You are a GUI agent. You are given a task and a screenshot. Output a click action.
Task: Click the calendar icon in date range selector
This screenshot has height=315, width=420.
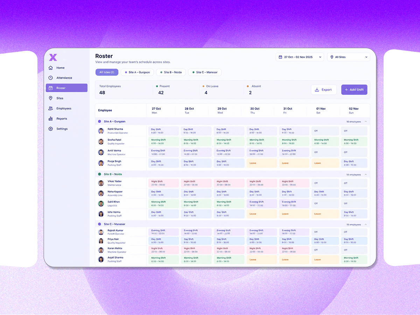280,57
